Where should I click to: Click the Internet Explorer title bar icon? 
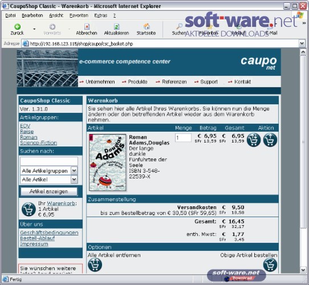tap(6, 6)
